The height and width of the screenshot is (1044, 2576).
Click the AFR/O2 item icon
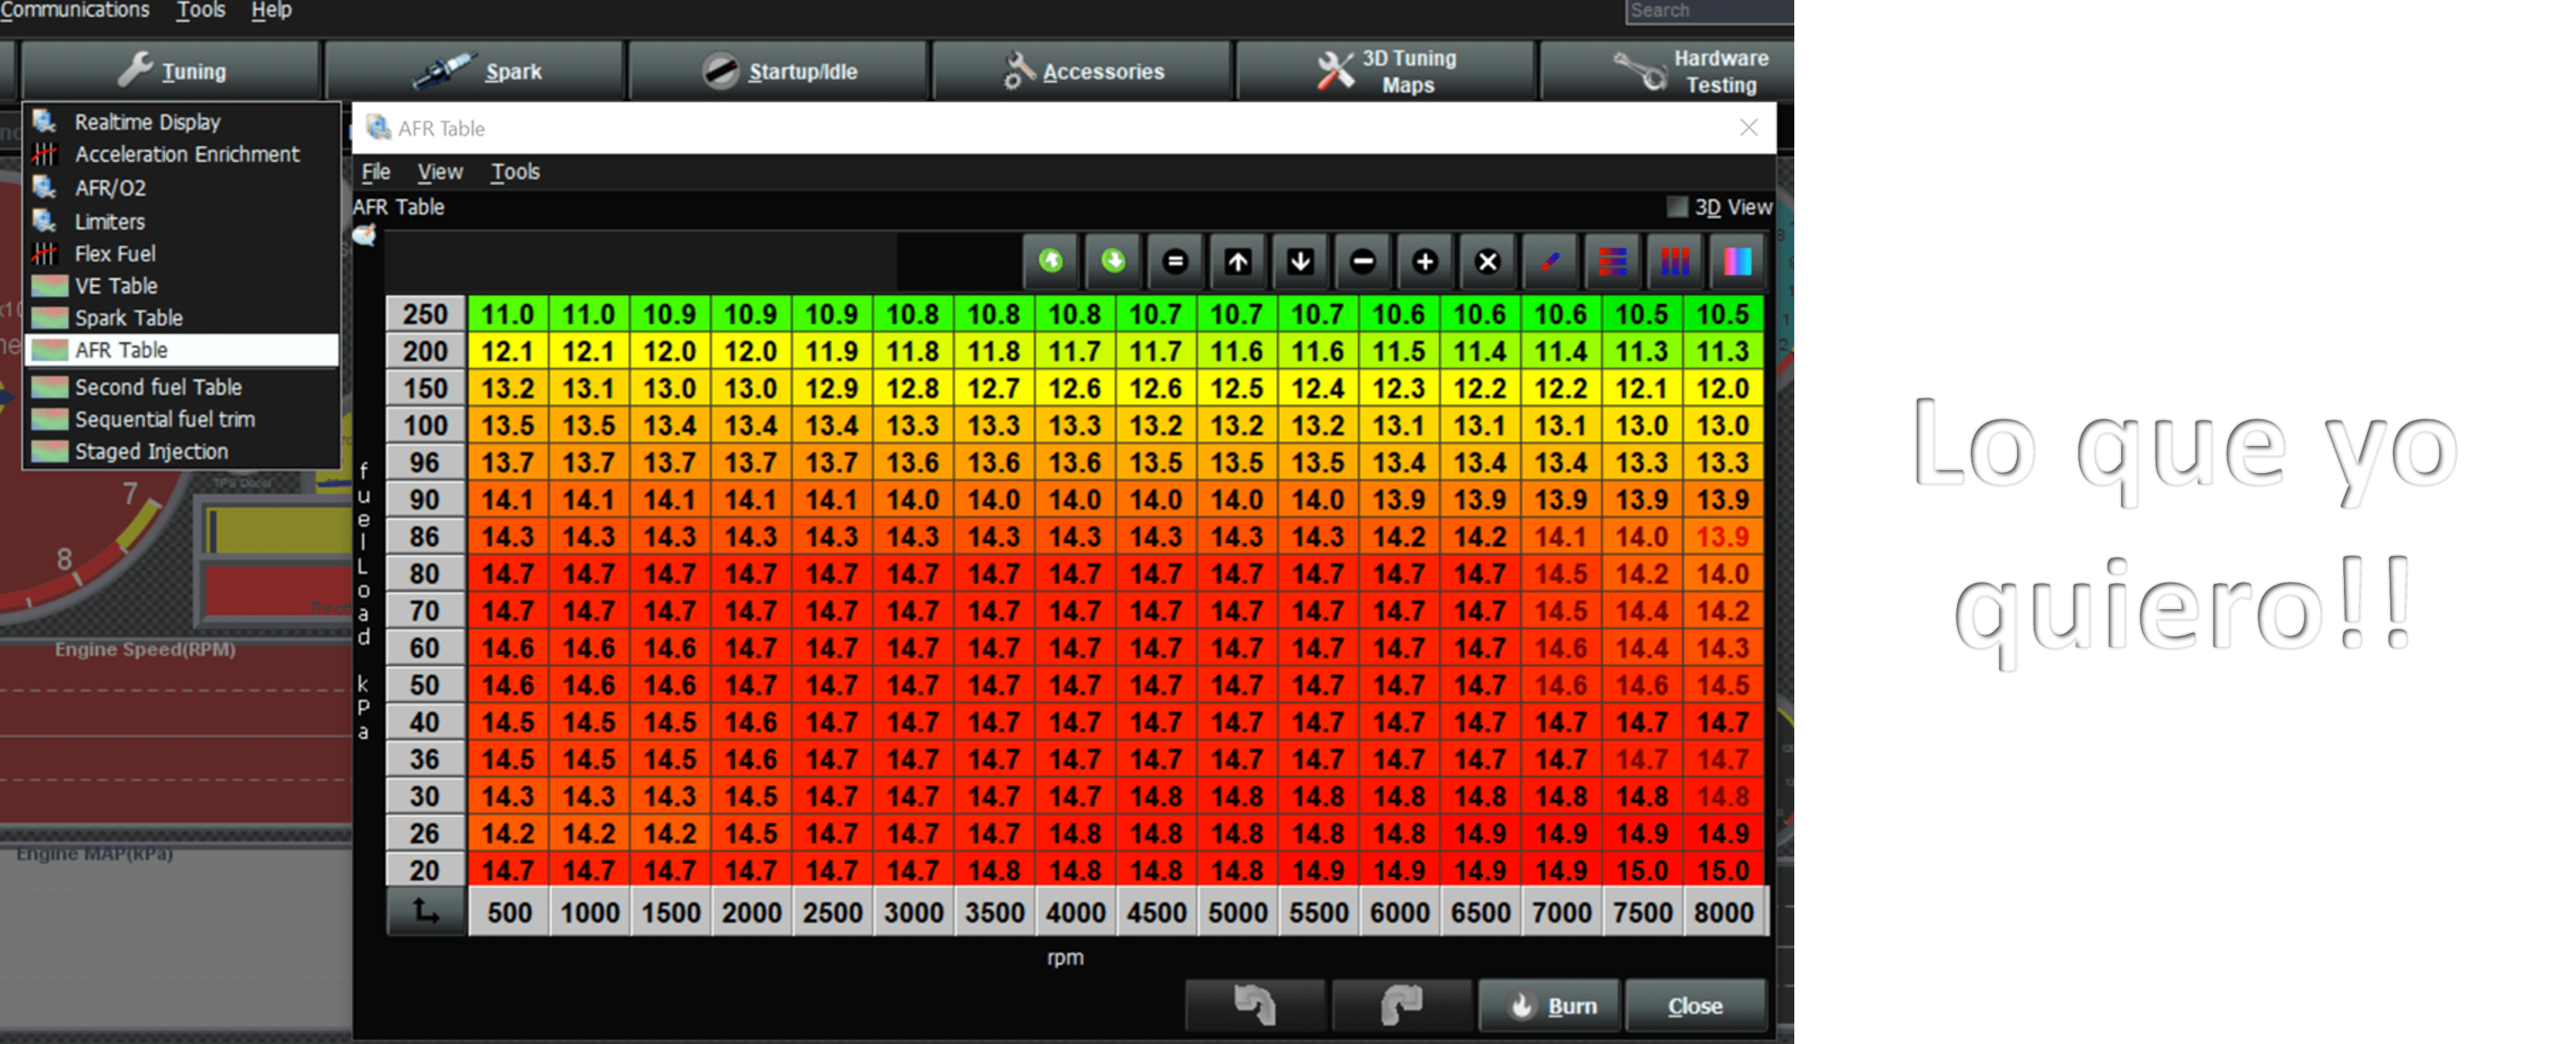44,188
